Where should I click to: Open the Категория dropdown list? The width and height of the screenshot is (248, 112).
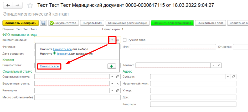112,90
